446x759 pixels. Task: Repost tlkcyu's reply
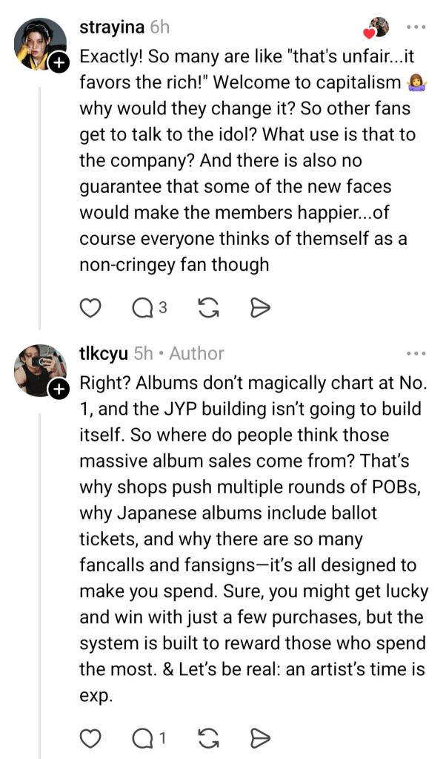pos(210,737)
